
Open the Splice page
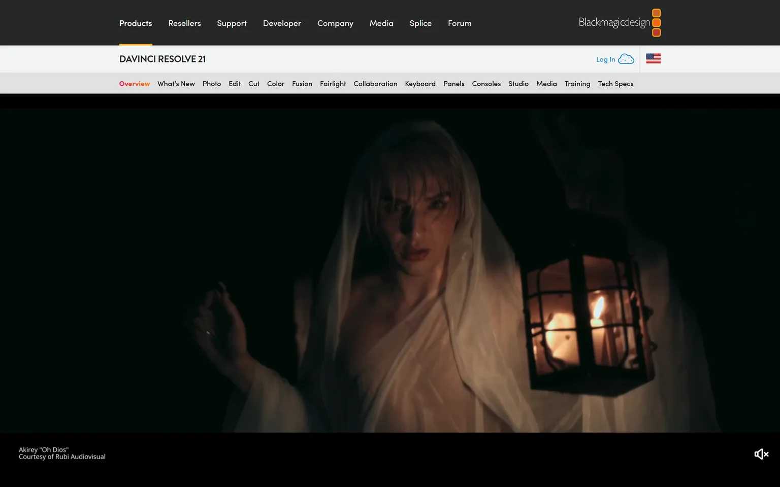[x=420, y=23]
